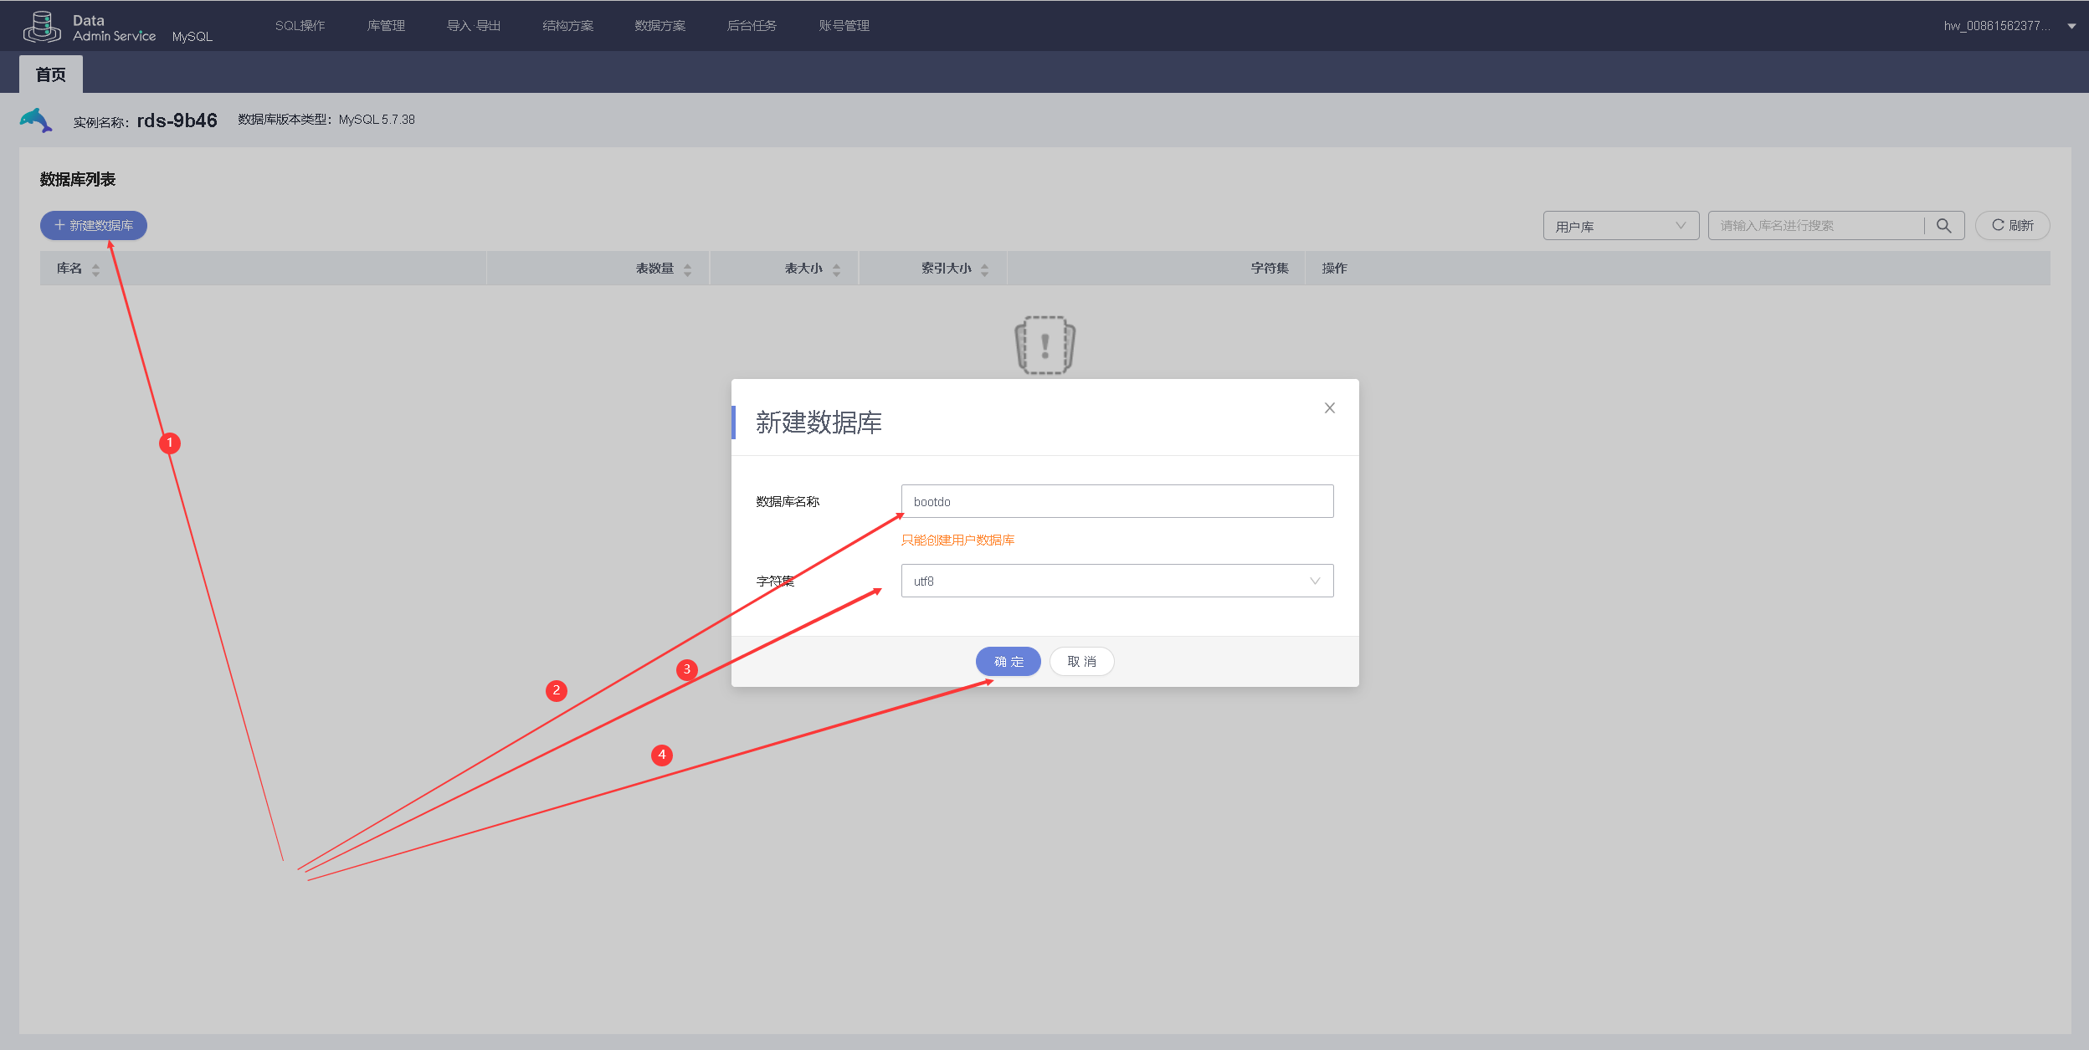Click the search magnifier icon

pyautogui.click(x=1944, y=225)
